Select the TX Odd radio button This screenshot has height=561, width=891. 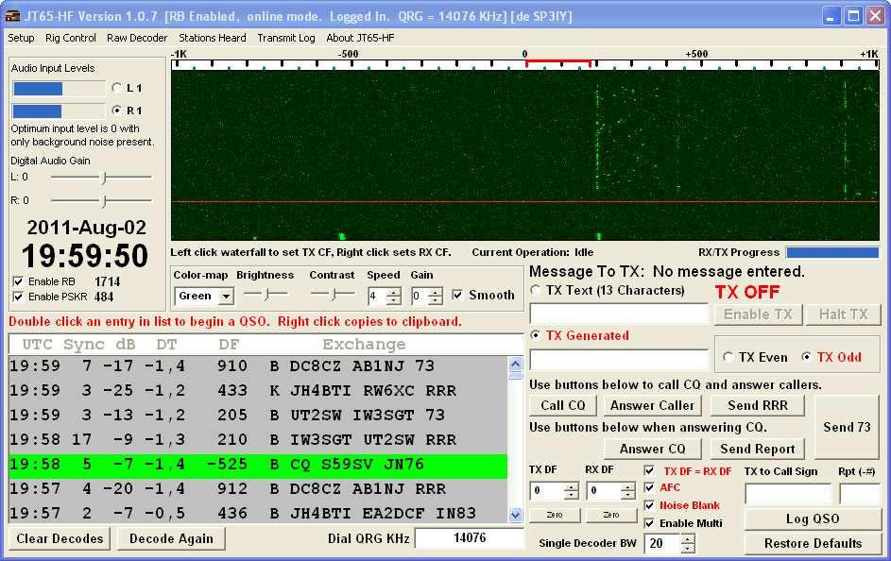coord(806,357)
